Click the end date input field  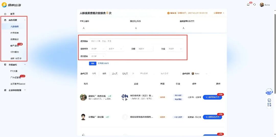tap(164, 74)
